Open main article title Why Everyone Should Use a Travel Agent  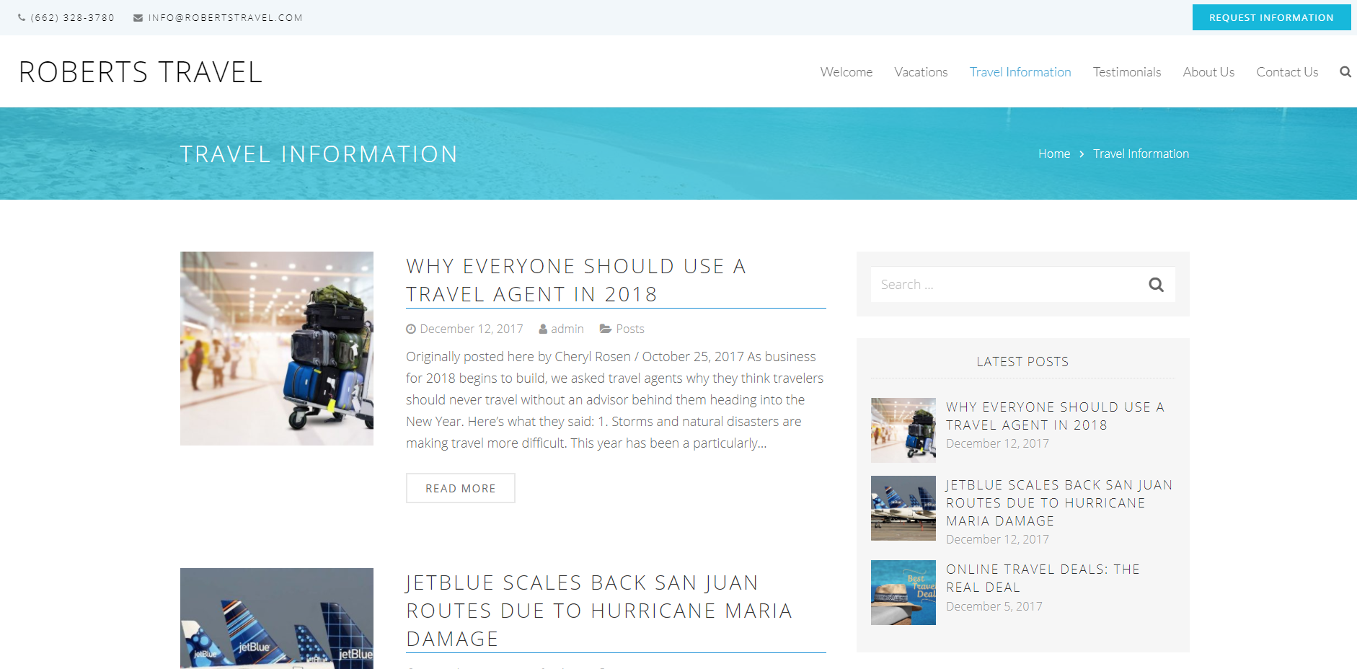point(575,280)
